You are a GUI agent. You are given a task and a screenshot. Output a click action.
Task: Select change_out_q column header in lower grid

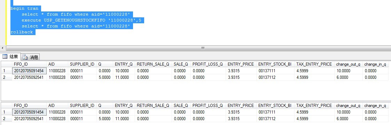pyautogui.click(x=348, y=105)
